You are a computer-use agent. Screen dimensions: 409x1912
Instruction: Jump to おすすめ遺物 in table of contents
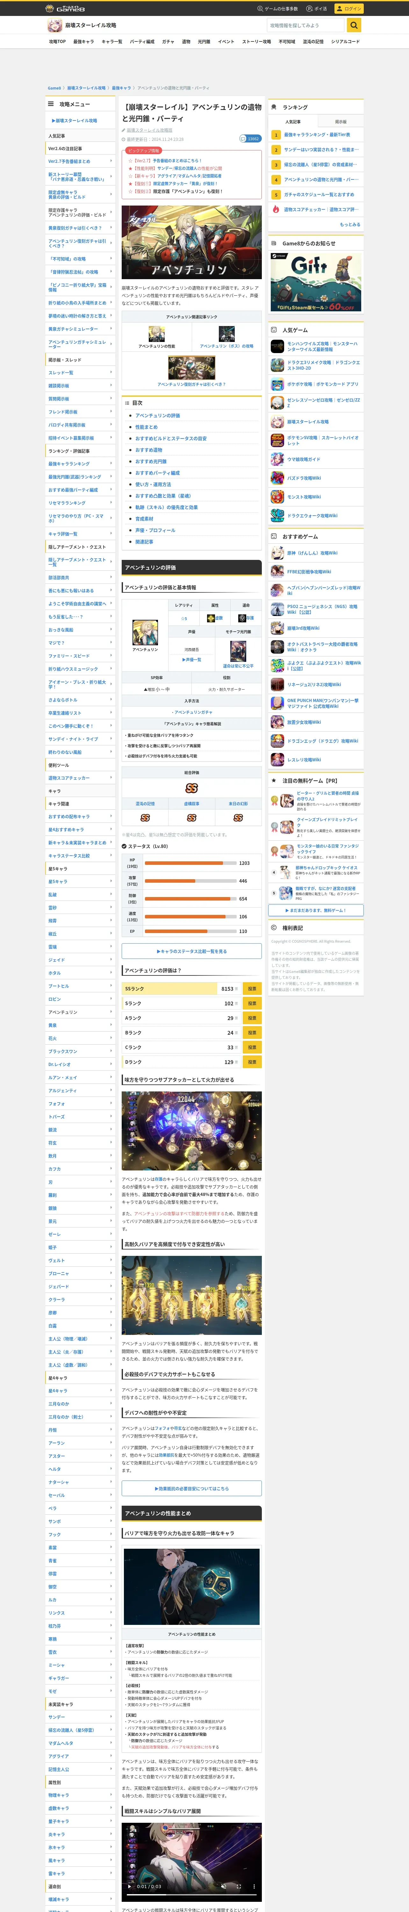148,450
